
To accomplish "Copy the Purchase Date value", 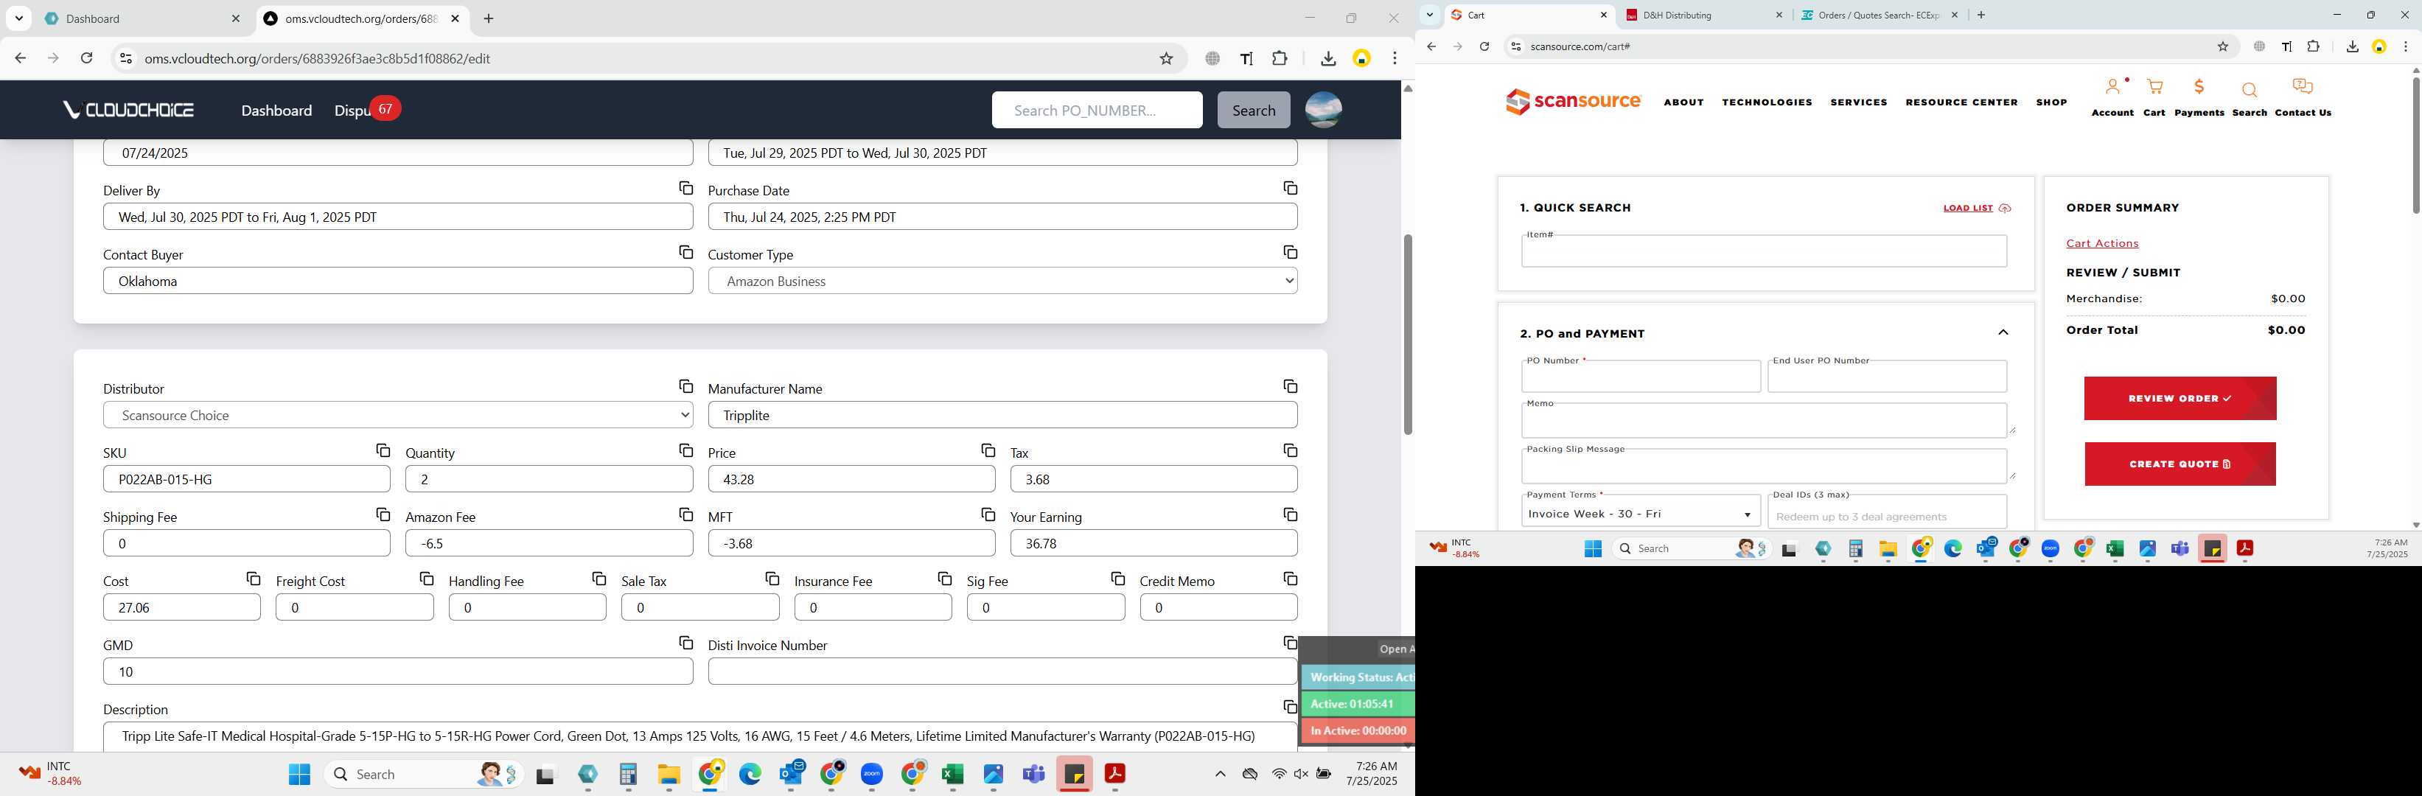I will (1290, 188).
